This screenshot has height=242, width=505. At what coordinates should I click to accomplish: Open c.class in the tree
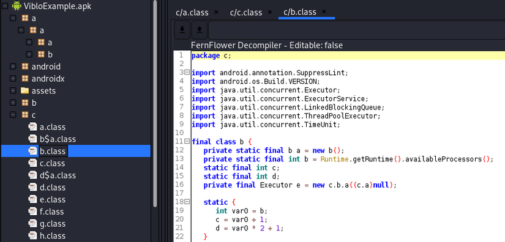[53, 163]
